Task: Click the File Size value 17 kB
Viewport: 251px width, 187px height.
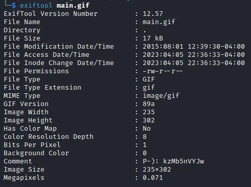Action: coord(153,38)
